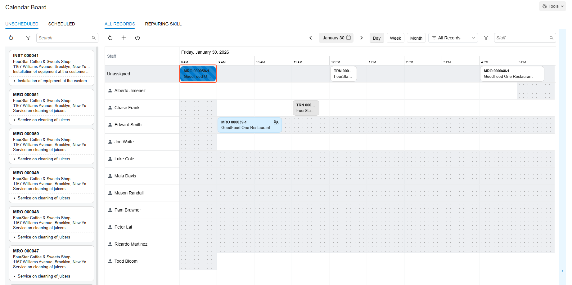The image size is (572, 285).
Task: Select the MRO 000049 order card
Action: (52, 185)
